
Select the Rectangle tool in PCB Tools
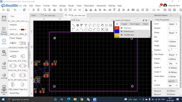pyautogui.click(x=98, y=29)
